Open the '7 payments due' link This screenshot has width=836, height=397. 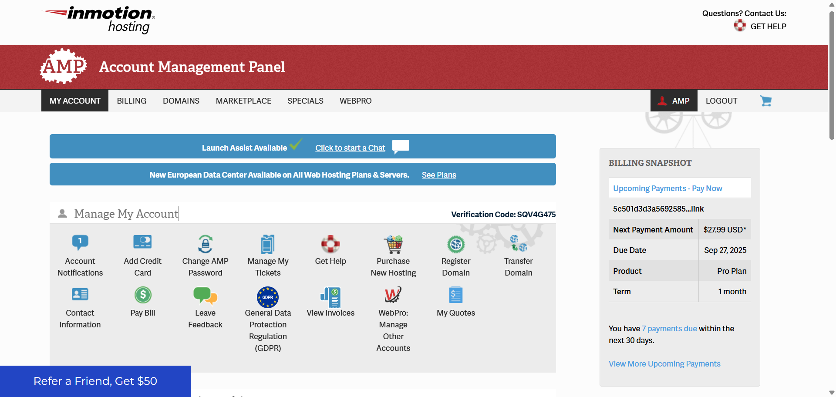click(669, 329)
